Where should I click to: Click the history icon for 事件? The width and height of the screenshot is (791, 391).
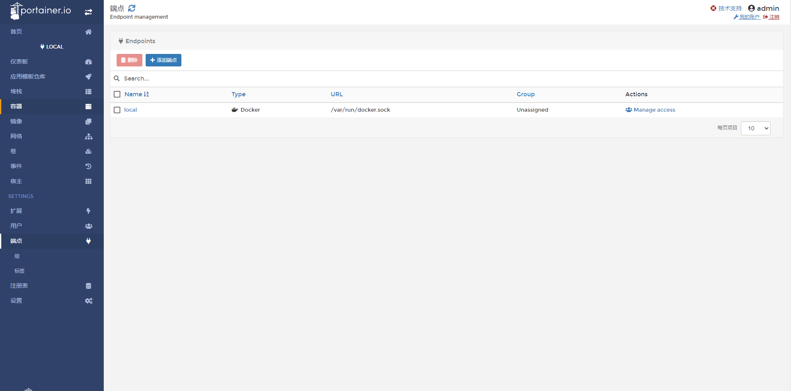tap(88, 166)
